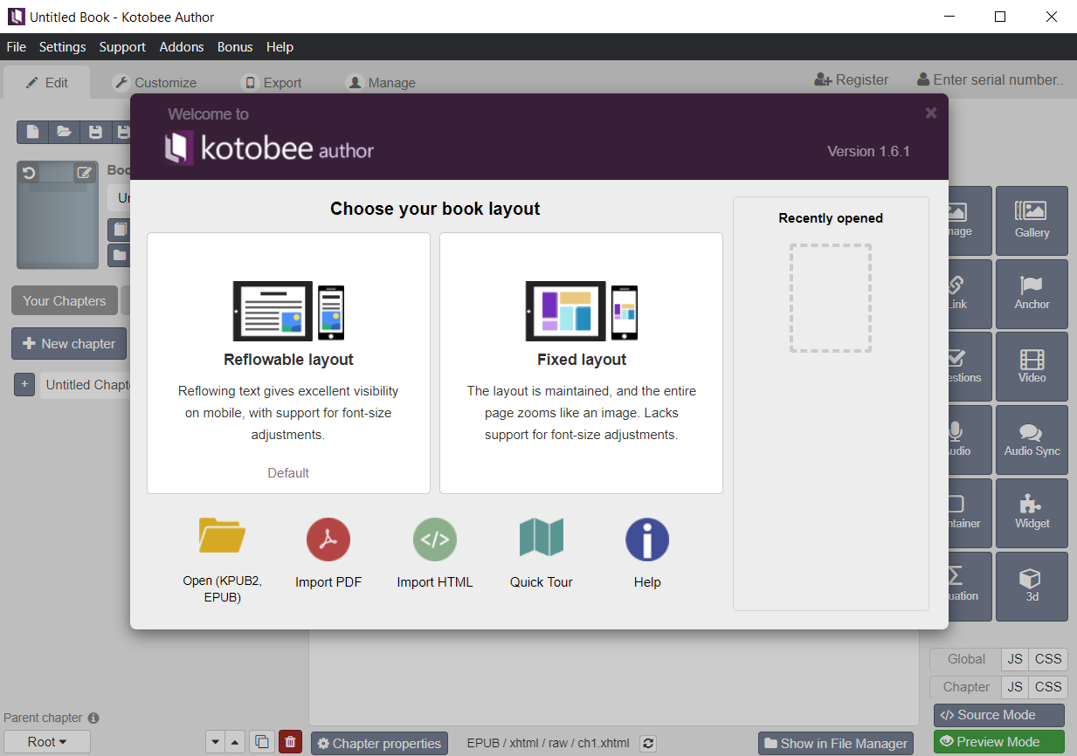
Task: Click the red delete chapter icon
Action: [291, 742]
